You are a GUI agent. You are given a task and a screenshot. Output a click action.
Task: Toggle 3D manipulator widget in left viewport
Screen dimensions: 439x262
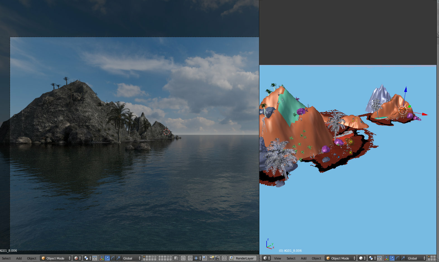(x=102, y=258)
